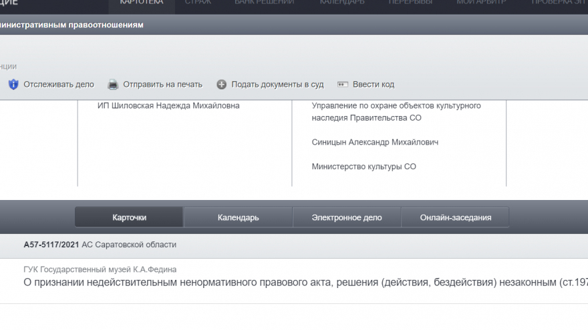Click ГУК Государственный музей К.А.Федина text
This screenshot has width=588, height=330.
pos(100,269)
